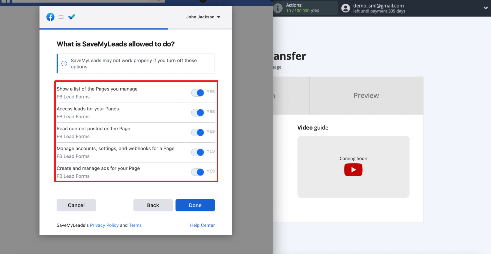Image resolution: width=491 pixels, height=254 pixels.
Task: Switch to the Preview tab
Action: coord(366,96)
